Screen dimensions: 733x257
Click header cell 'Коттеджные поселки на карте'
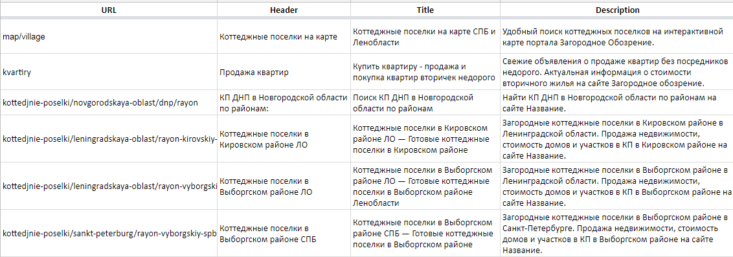(x=284, y=36)
